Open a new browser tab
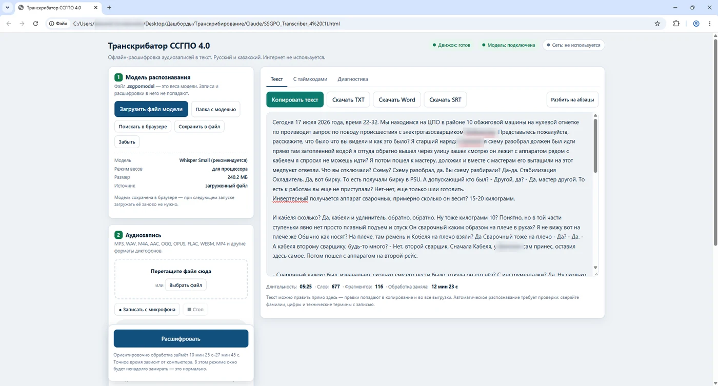718x386 pixels. point(109,8)
